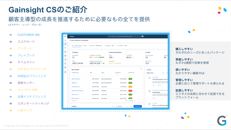Select the プレイブック list item
This screenshot has height=130, width=231.
tap(26, 56)
